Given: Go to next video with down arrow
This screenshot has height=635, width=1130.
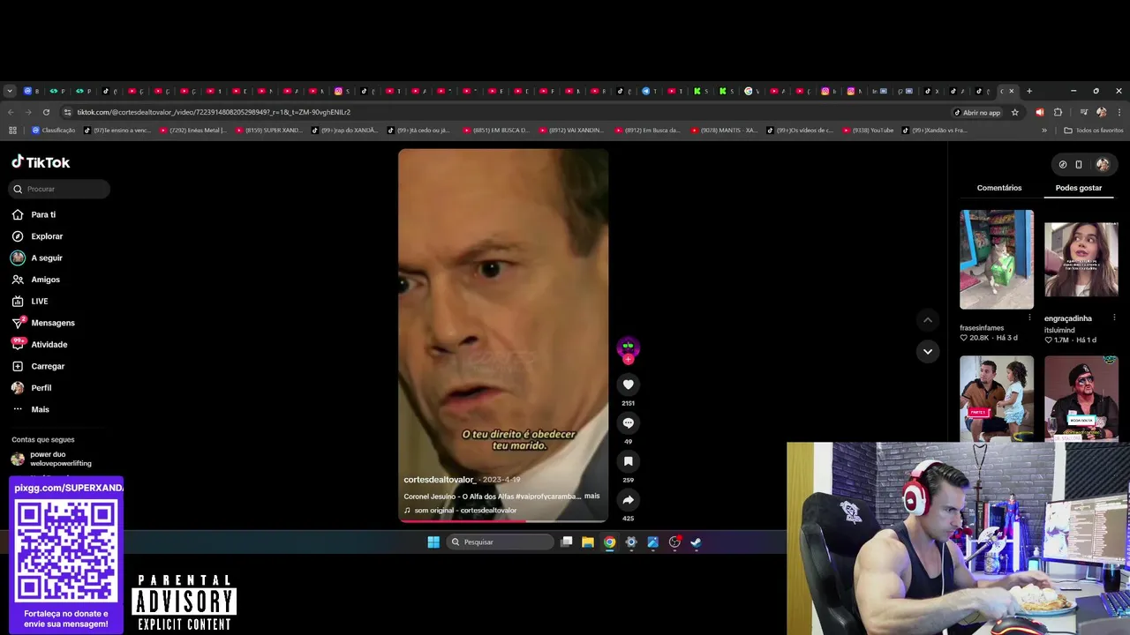Looking at the screenshot, I should (927, 351).
